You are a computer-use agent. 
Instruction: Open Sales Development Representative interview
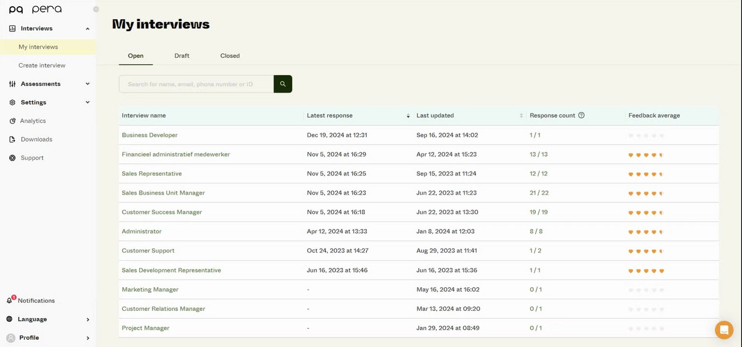[171, 270]
